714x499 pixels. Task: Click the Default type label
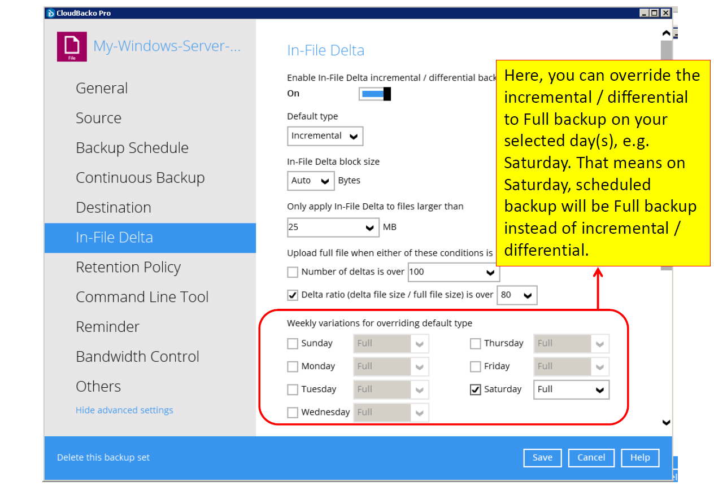(312, 116)
